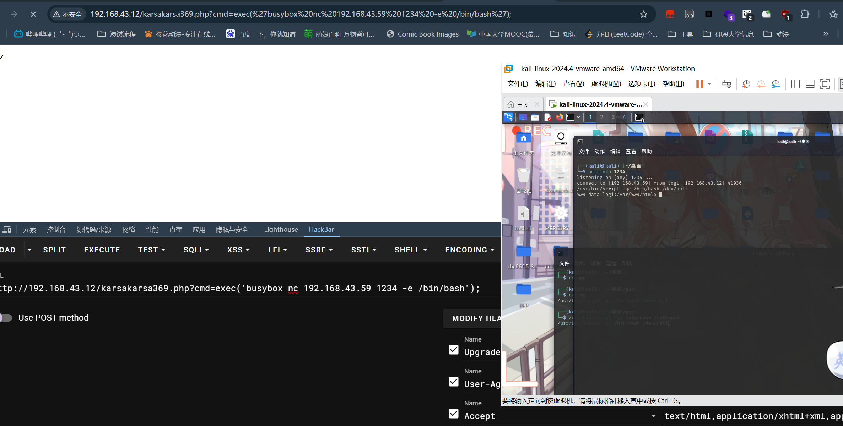The height and width of the screenshot is (426, 843).
Task: Expand the SQLI dropdown in HackBar
Action: [x=196, y=250]
